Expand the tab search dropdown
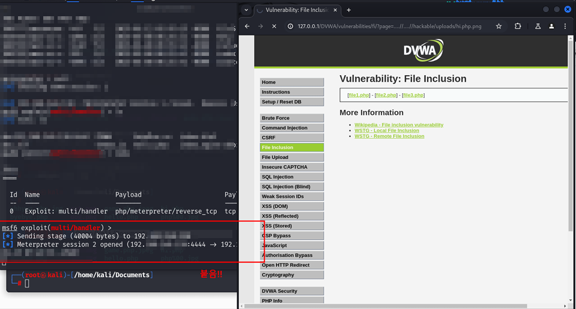The image size is (576, 309). 246,10
